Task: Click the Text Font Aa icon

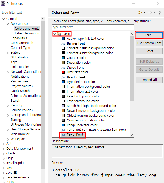Action: click(x=63, y=135)
